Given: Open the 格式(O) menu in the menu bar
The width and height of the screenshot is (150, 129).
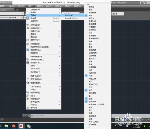Looking at the screenshot, I should coord(21,6).
